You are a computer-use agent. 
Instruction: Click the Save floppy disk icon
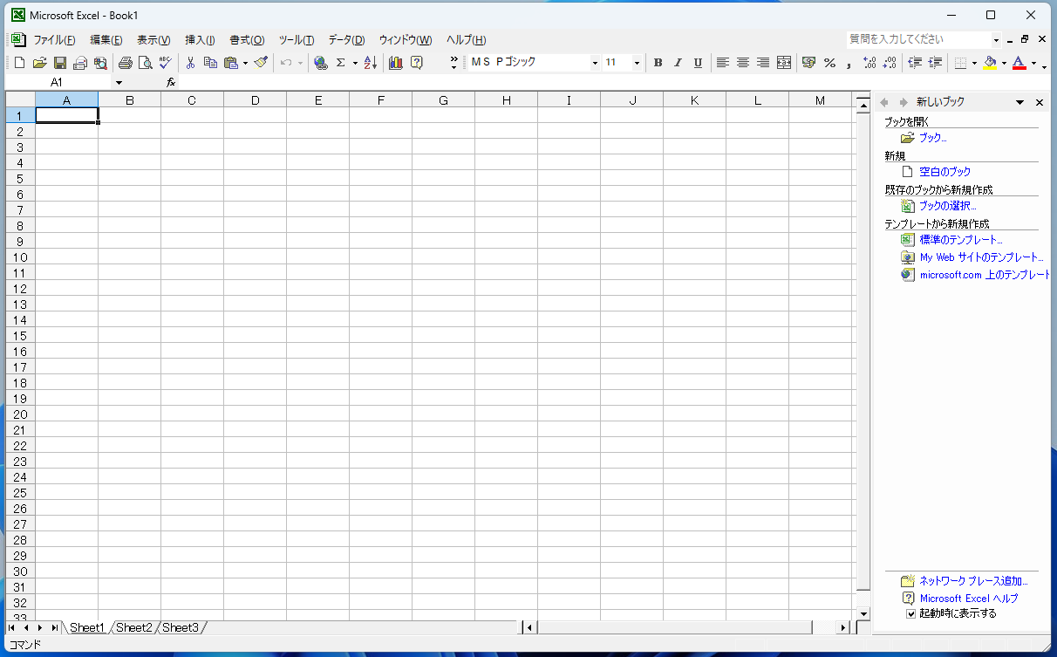[60, 63]
